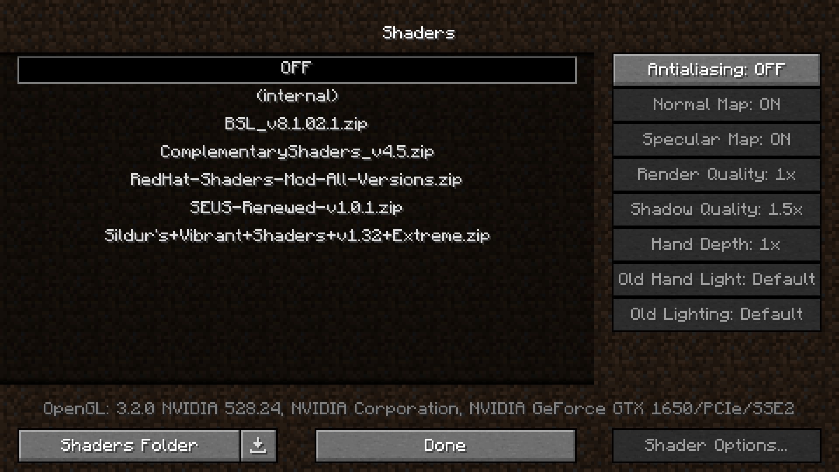Image resolution: width=839 pixels, height=472 pixels.
Task: Toggle Specular Map ON setting
Action: point(716,139)
